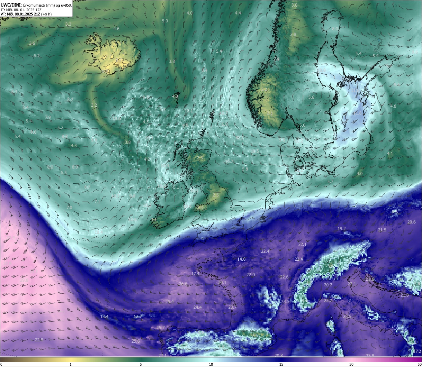Image resolution: width=422 pixels, height=367 pixels.
Task: Click the 22.6 value label
Action: point(284,277)
